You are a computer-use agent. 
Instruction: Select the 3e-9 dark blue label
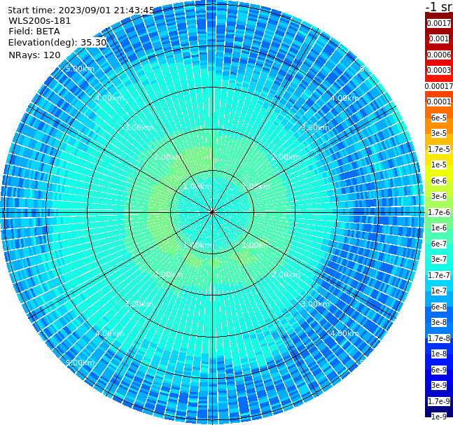439,385
